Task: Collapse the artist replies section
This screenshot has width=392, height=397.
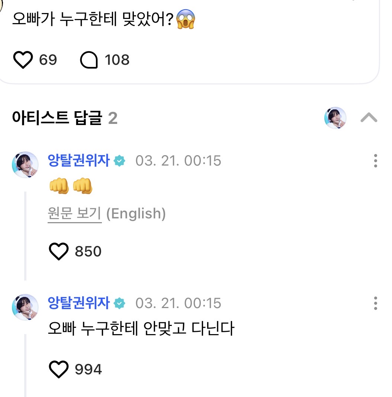Action: (x=369, y=118)
